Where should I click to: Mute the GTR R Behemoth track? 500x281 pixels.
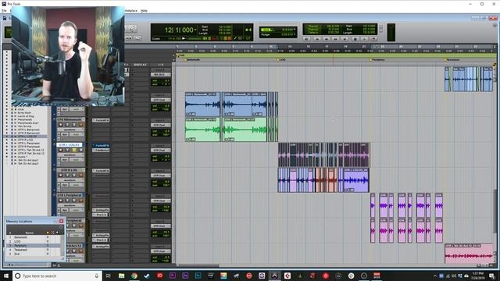tap(81, 125)
